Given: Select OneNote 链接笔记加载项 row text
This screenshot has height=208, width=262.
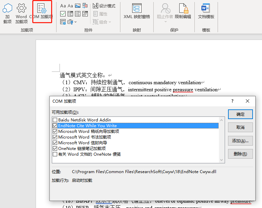Looking at the screenshot, I should tap(82, 148).
